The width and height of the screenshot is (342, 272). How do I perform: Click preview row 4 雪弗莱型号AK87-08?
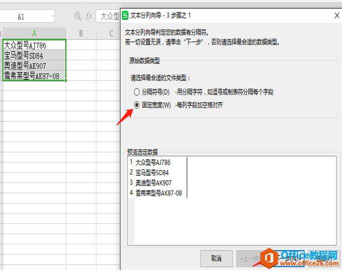[x=158, y=193]
